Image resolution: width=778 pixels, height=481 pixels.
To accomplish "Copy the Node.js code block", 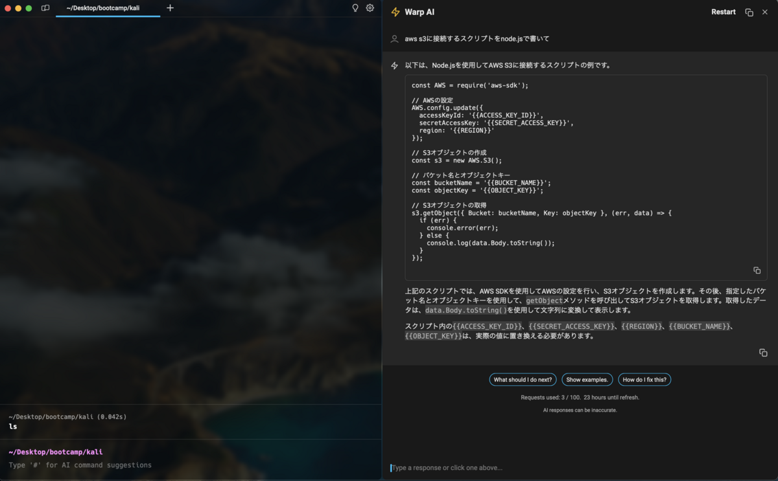I will pyautogui.click(x=757, y=270).
